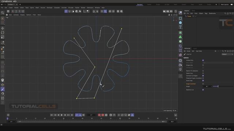Switch to the Standard layout tab
The height and width of the screenshot is (131, 234).
pyautogui.click(x=140, y=4)
